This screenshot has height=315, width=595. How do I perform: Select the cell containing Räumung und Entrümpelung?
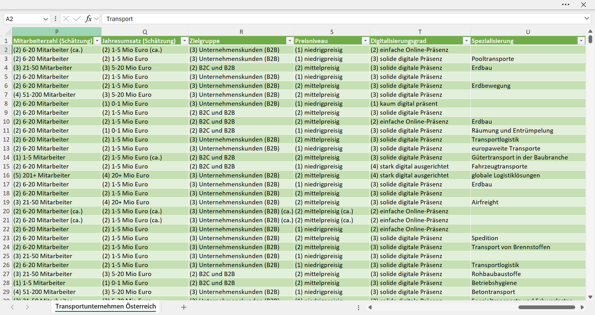[x=528, y=130]
